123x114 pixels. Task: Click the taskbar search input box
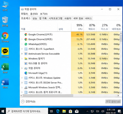click(x=27, y=111)
